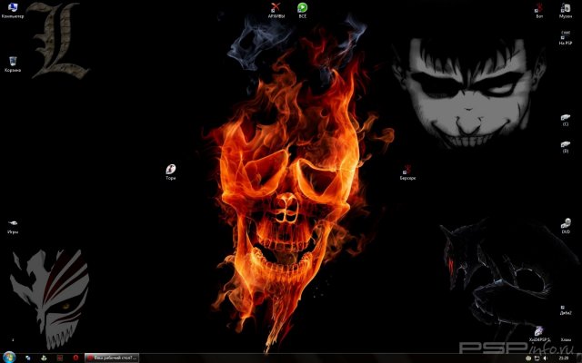Open the Берсерк desktop shortcut
This screenshot has height=363, width=582.
pyautogui.click(x=407, y=170)
